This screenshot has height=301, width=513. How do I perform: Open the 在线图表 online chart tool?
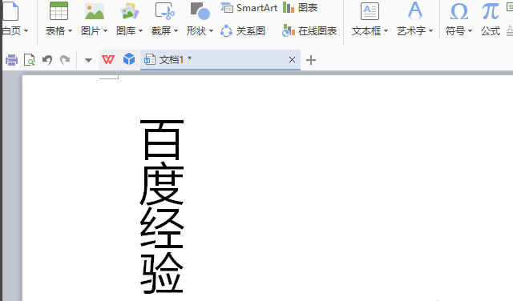click(x=309, y=31)
